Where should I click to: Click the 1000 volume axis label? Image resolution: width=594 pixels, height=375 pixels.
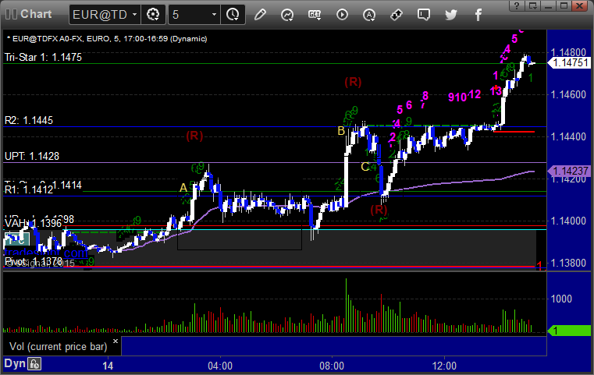point(561,299)
